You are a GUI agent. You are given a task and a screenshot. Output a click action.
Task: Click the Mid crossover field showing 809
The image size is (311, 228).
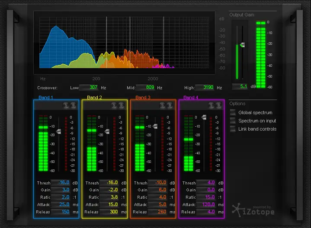(x=145, y=87)
